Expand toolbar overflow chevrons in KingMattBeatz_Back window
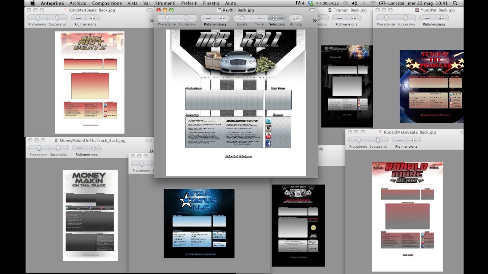 (151, 21)
